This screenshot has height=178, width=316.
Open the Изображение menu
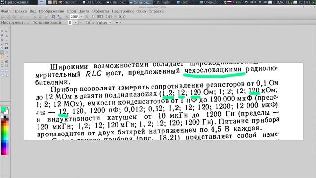click(x=51, y=11)
